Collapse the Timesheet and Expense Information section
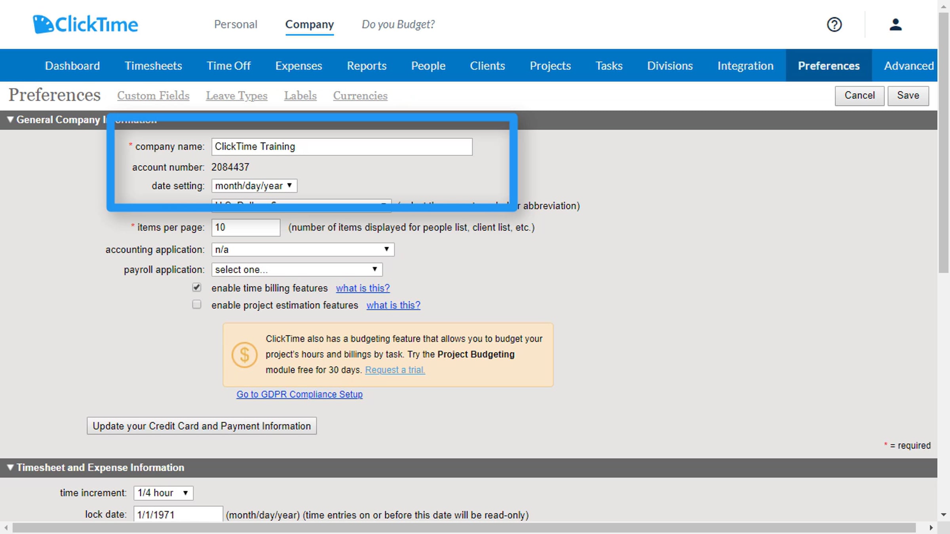The height and width of the screenshot is (534, 950). pyautogui.click(x=10, y=468)
